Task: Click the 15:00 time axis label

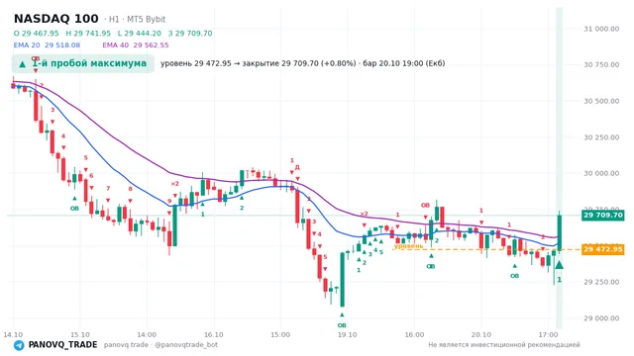Action: point(280,334)
